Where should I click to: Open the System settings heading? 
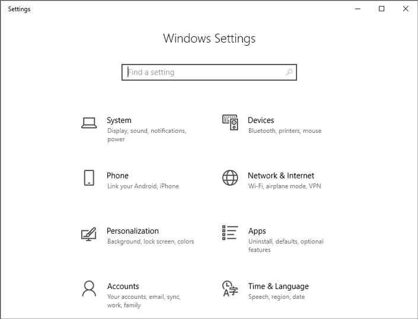(x=119, y=120)
